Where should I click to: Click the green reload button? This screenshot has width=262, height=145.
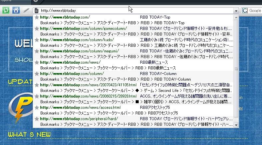5,11
